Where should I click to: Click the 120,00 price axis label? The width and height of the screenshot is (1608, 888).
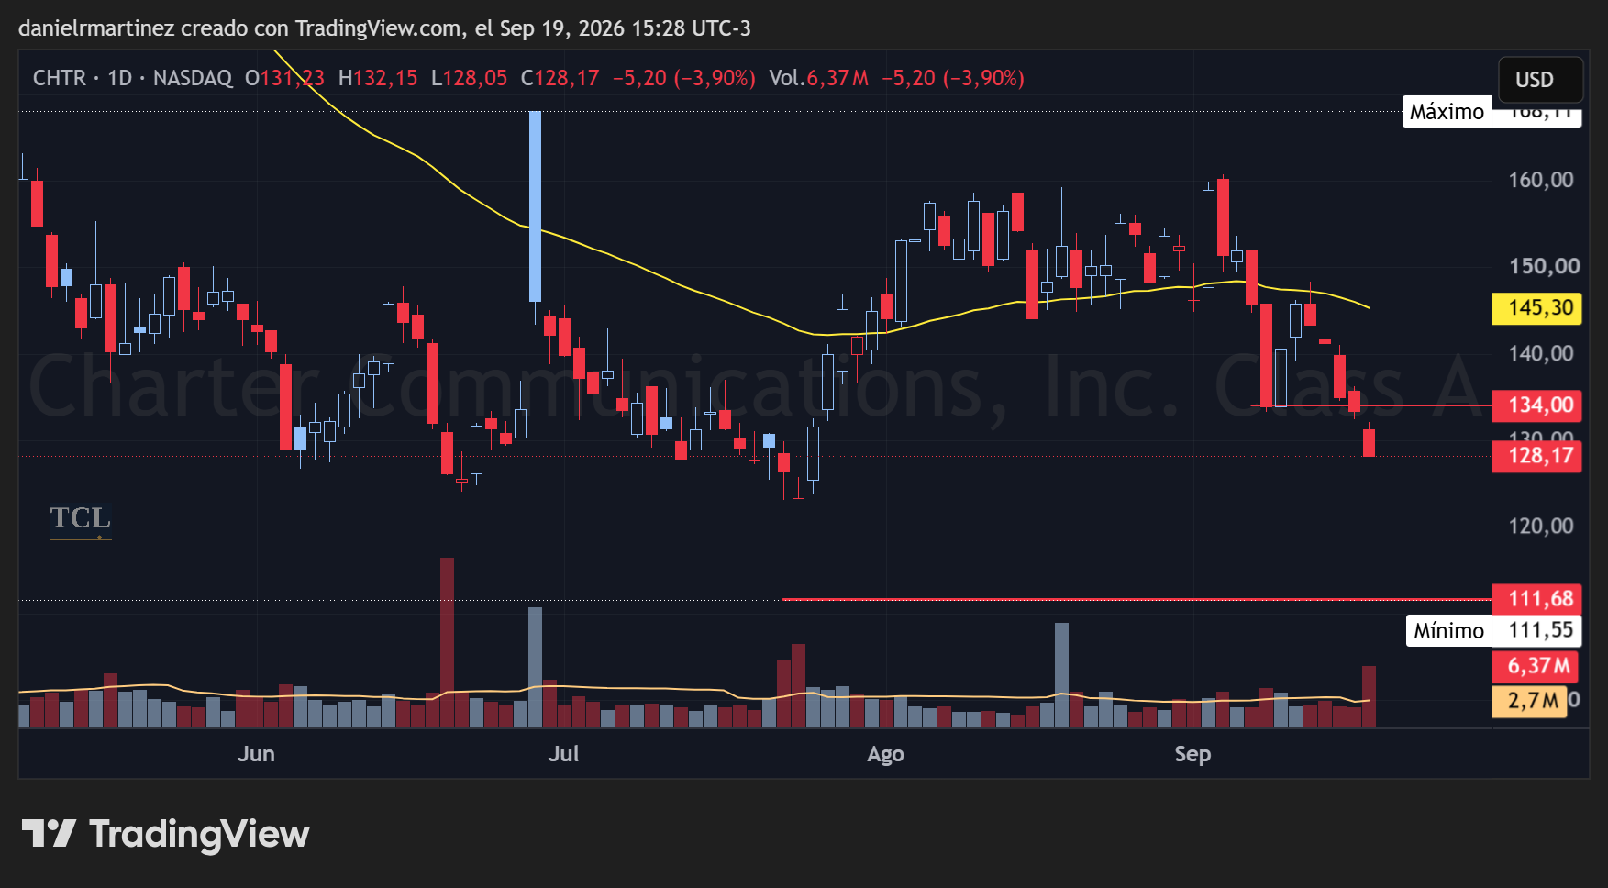point(1541,526)
